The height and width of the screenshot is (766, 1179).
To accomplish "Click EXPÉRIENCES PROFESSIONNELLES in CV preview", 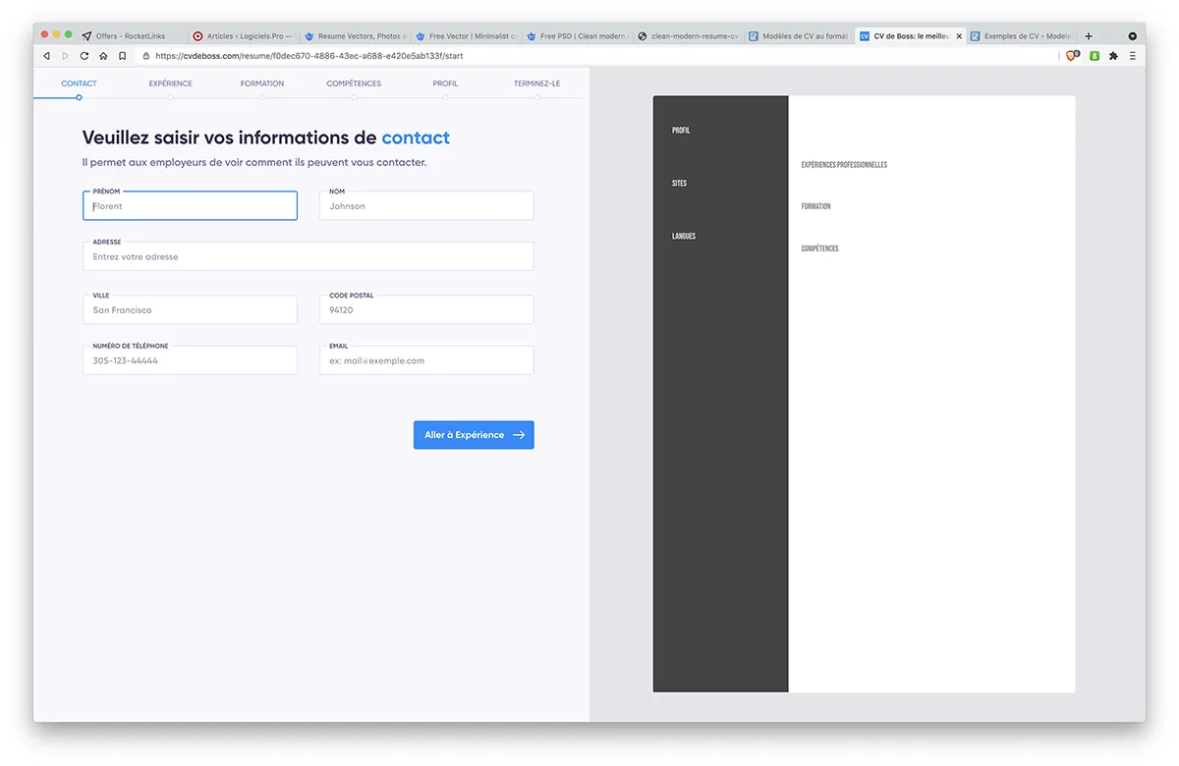I will coord(844,165).
